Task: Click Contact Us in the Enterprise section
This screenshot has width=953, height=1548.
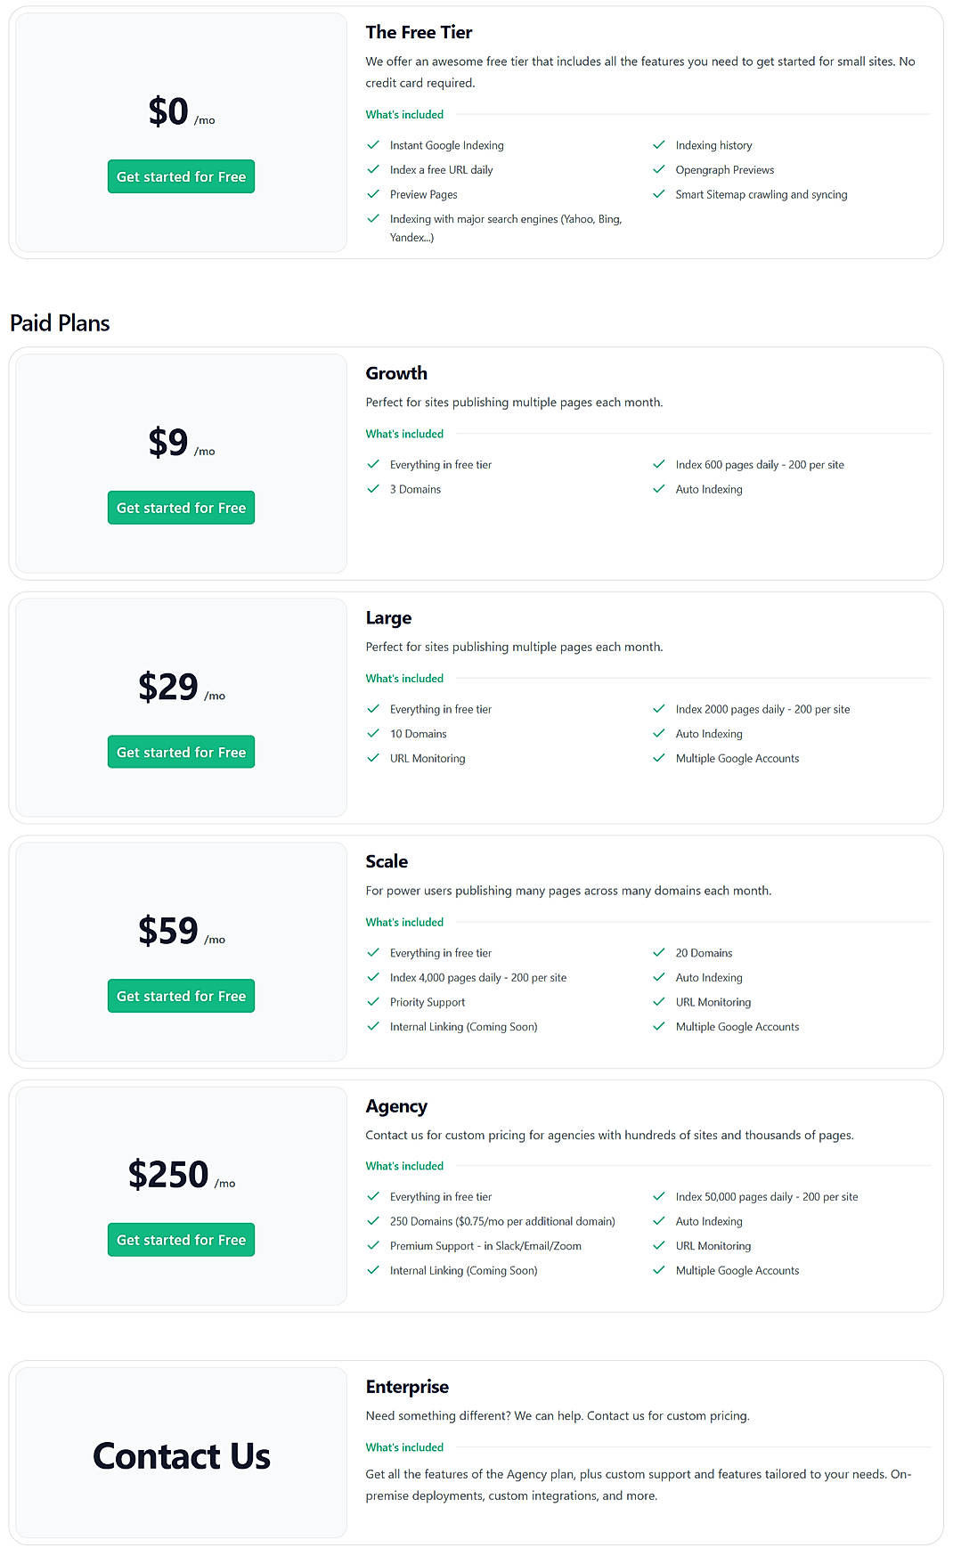Action: (181, 1456)
